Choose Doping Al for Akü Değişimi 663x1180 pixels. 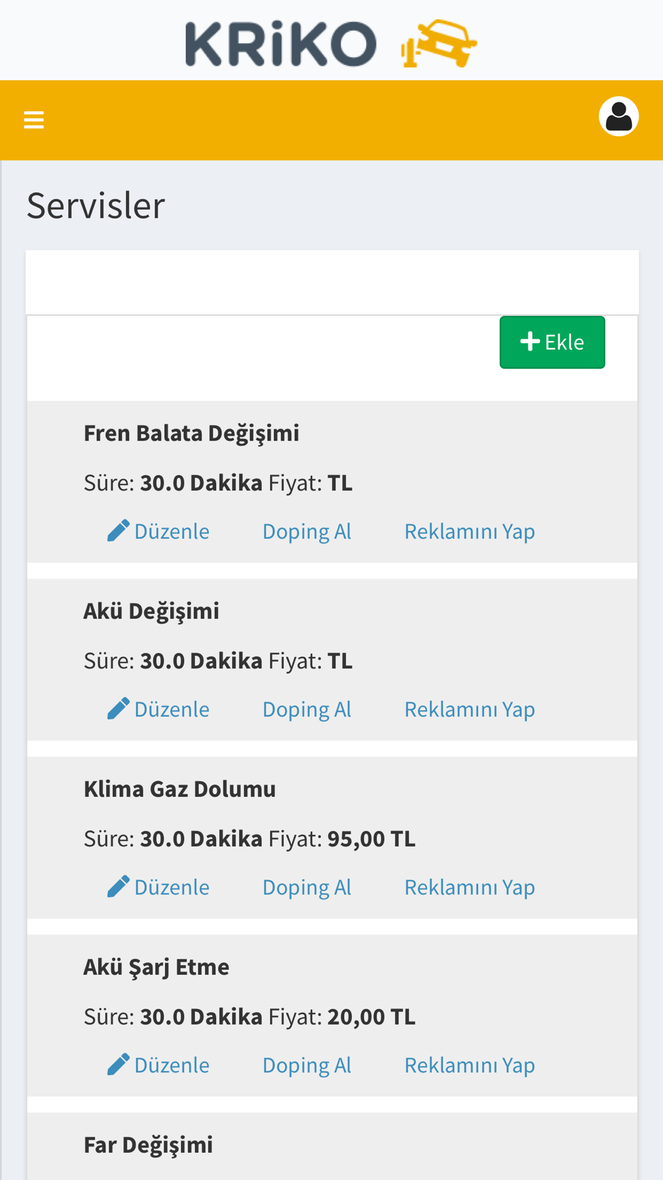pos(307,709)
